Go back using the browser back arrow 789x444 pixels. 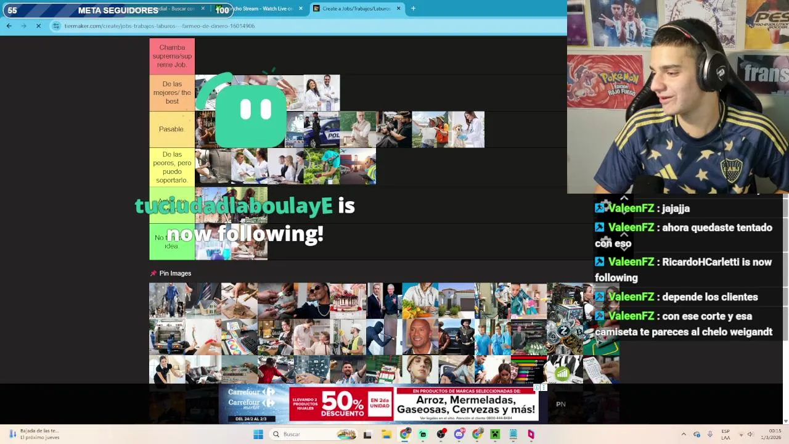[9, 26]
